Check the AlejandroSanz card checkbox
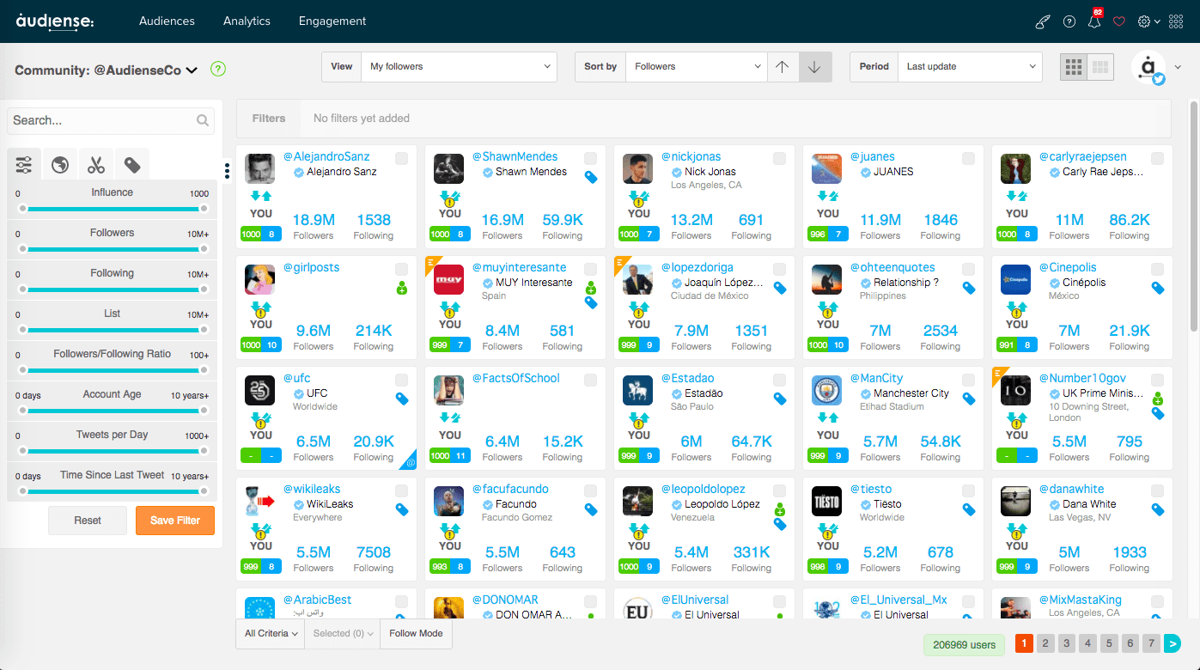Screen dimensions: 1200x670 401,158
